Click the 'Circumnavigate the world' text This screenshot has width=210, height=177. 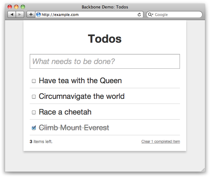click(x=82, y=96)
